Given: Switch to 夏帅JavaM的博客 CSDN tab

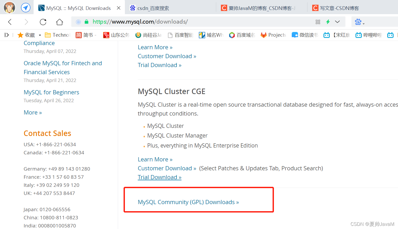Looking at the screenshot, I should click(258, 8).
